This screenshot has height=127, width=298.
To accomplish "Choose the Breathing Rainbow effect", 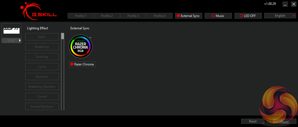I will tap(42, 87).
